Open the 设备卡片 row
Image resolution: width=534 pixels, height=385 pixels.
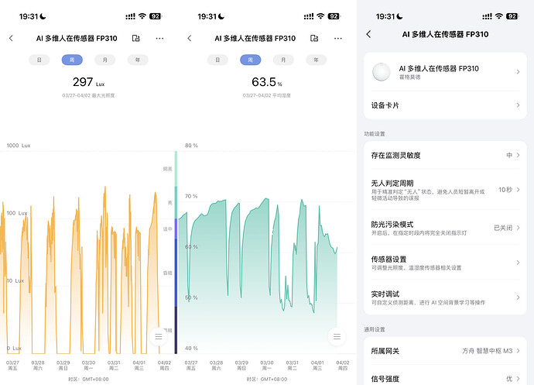pos(446,105)
